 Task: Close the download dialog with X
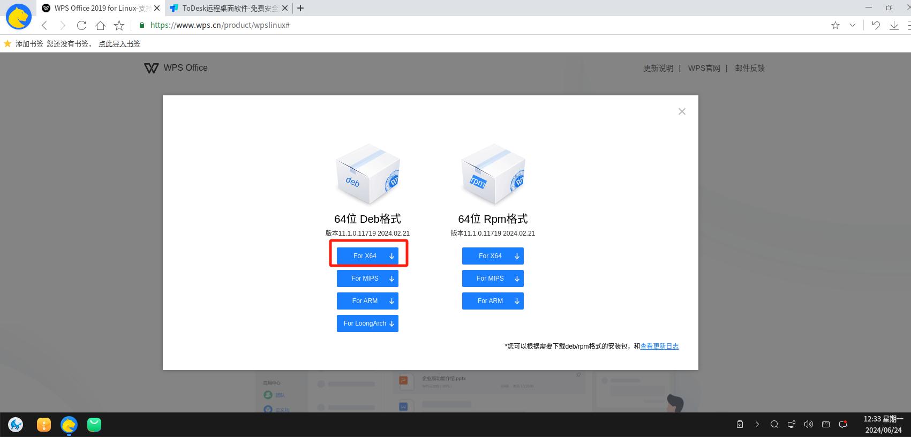coord(682,111)
